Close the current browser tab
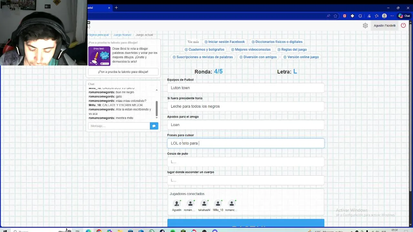 [109, 8]
